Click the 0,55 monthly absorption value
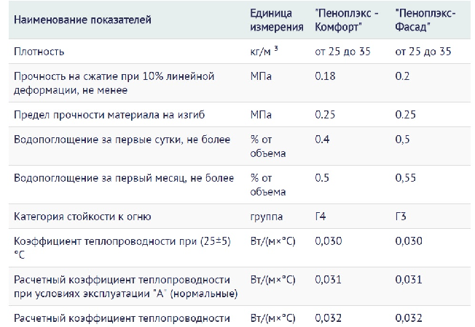The image size is (475, 327). pyautogui.click(x=405, y=178)
